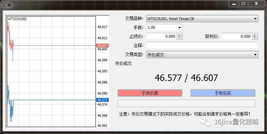The height and width of the screenshot is (134, 267).
Task: Click the 46.599 axis price label
Action: coord(102,60)
